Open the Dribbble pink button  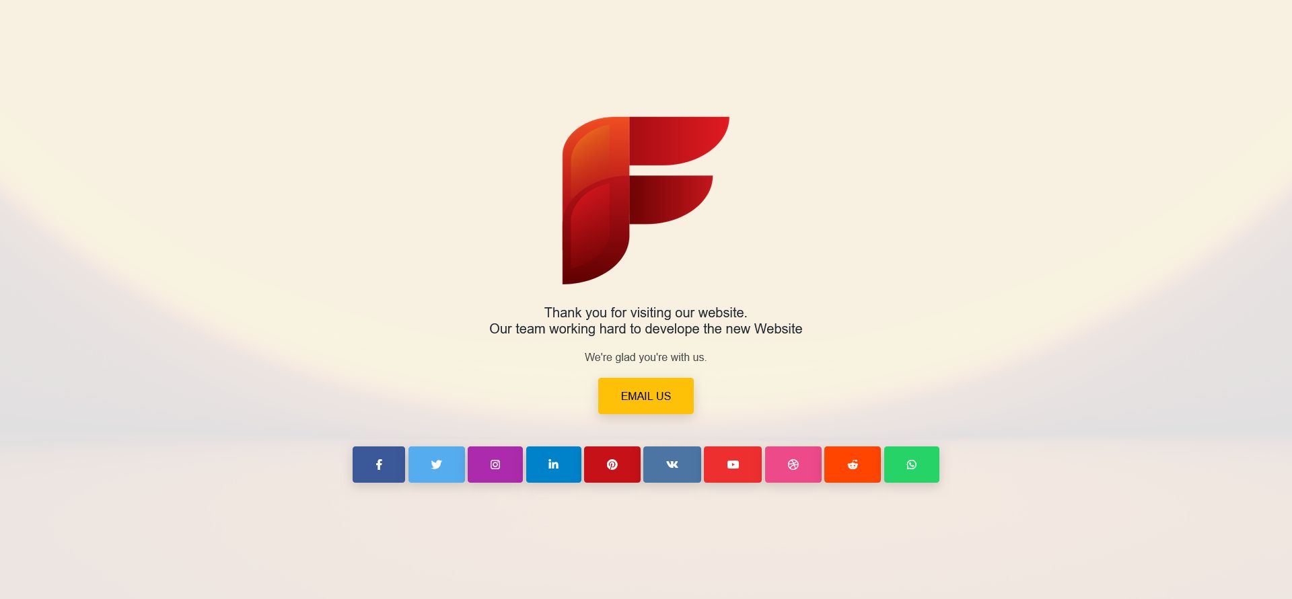(793, 465)
